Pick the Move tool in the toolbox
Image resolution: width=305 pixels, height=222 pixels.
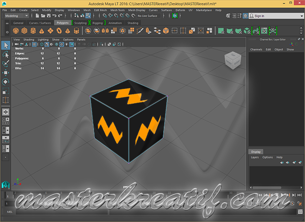5,73
